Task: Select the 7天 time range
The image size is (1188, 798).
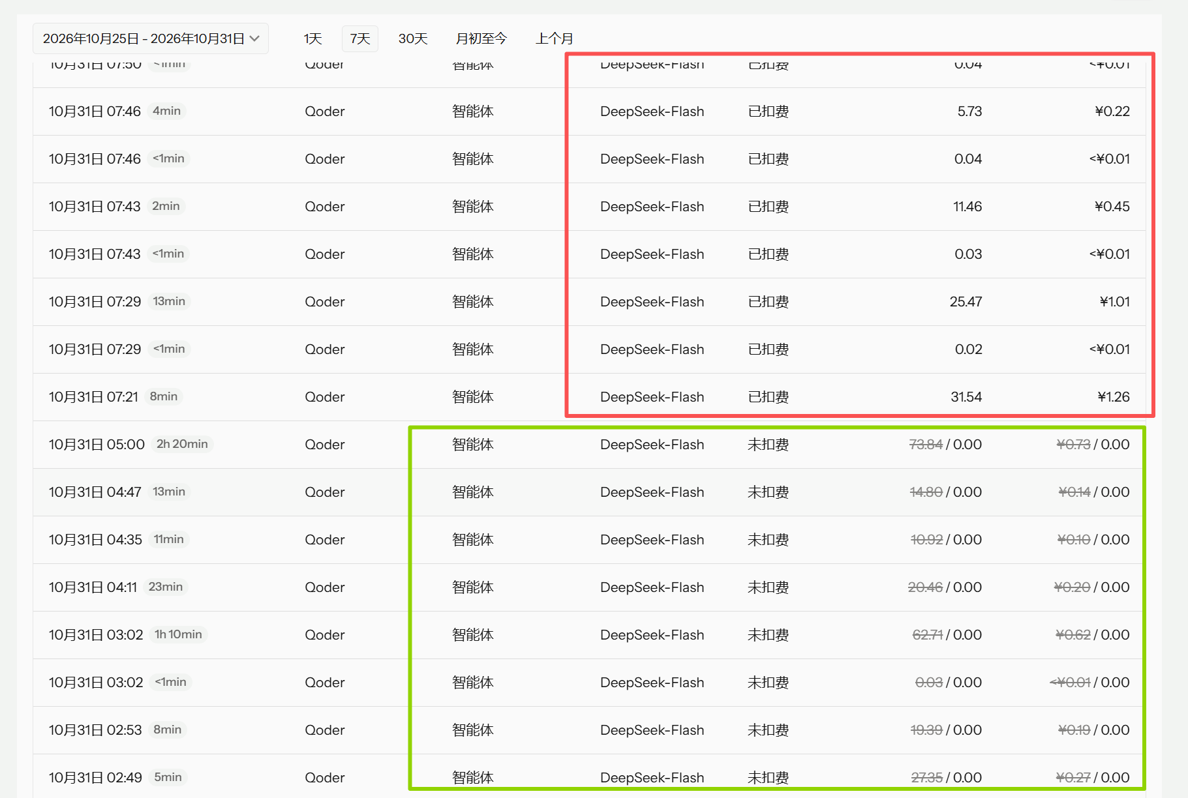Action: (360, 38)
